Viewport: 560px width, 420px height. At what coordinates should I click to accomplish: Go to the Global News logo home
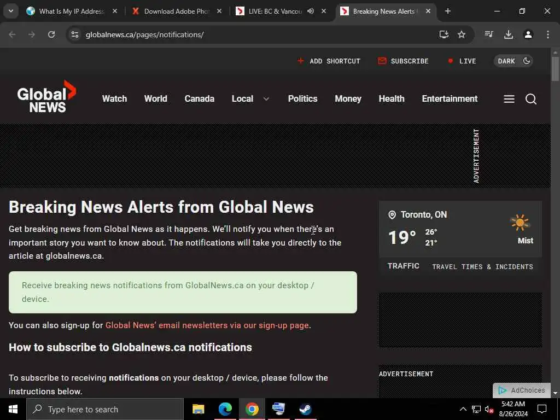pos(46,96)
